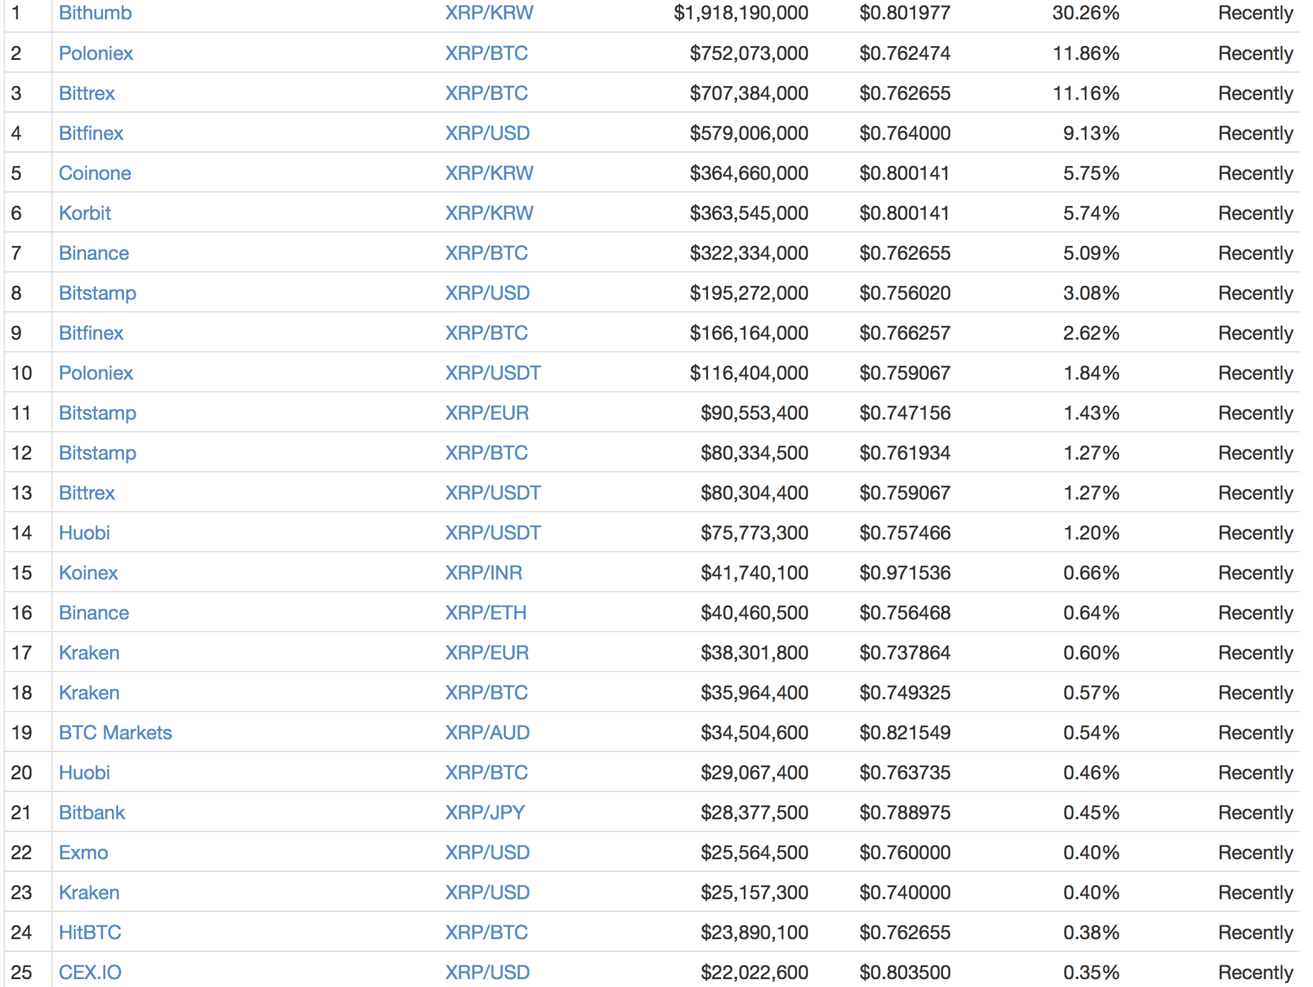Viewport: 1313px width, 987px height.
Task: Open Kraken link in row 23
Action: pos(89,892)
